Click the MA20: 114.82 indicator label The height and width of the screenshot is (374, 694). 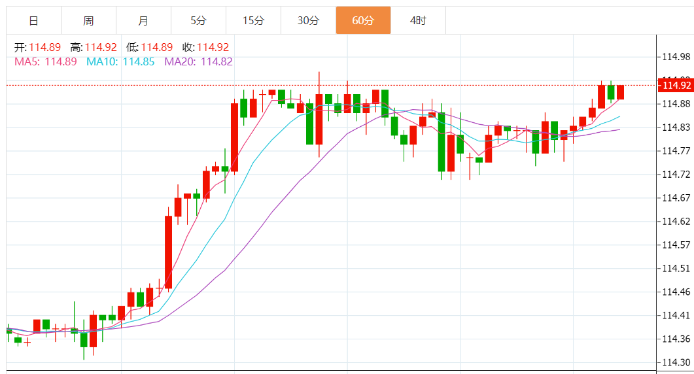(198, 61)
